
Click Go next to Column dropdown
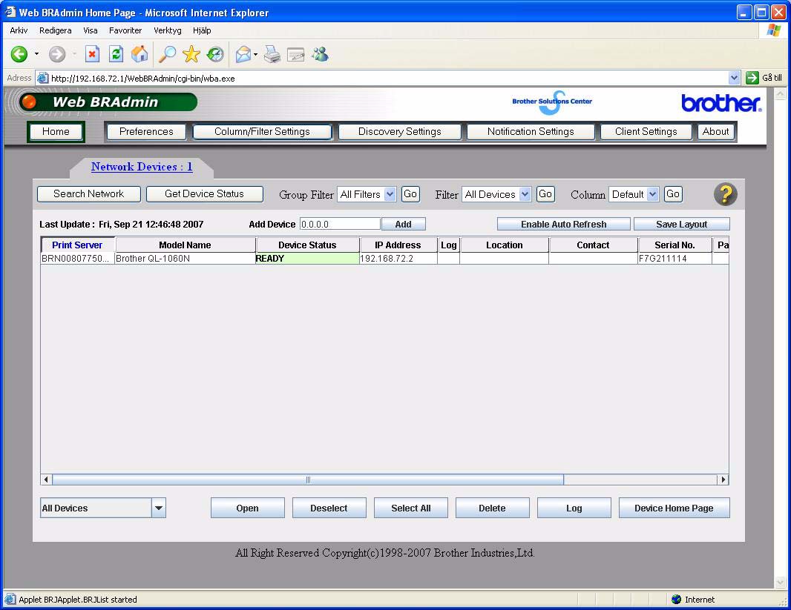[x=673, y=194]
